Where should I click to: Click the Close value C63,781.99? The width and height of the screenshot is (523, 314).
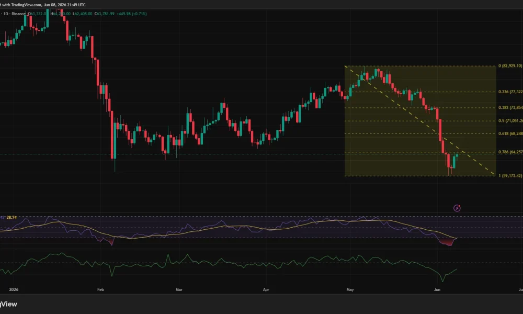(105, 14)
